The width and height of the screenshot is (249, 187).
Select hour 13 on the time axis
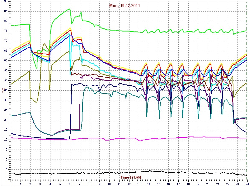[139, 184]
